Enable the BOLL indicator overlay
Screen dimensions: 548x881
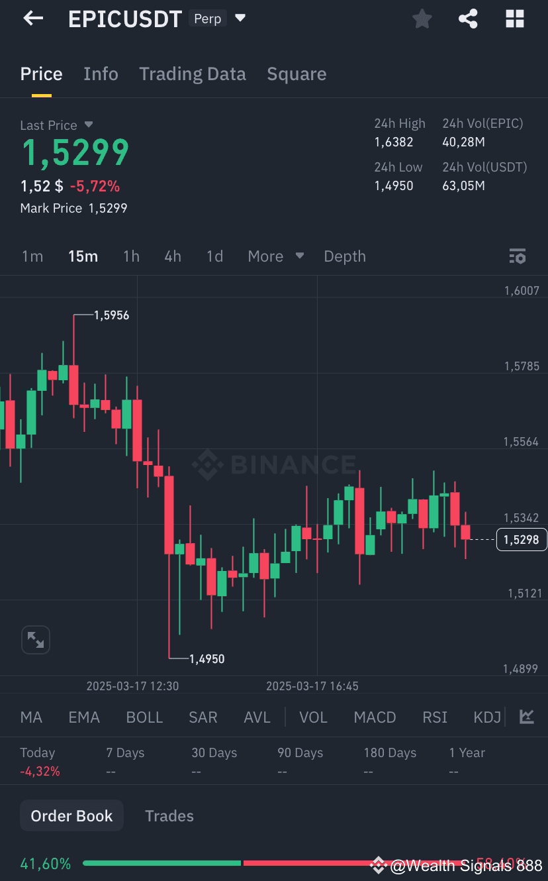pos(144,717)
